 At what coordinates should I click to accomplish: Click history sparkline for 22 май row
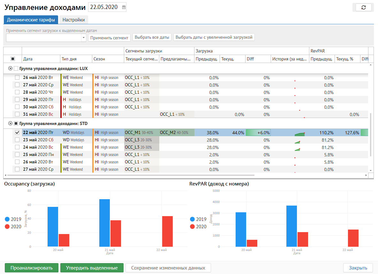coord(299,134)
